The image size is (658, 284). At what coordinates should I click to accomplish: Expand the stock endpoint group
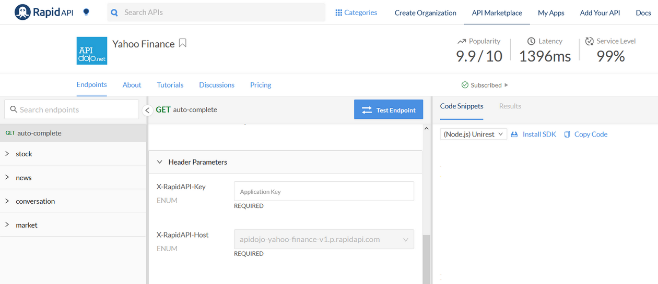click(7, 154)
